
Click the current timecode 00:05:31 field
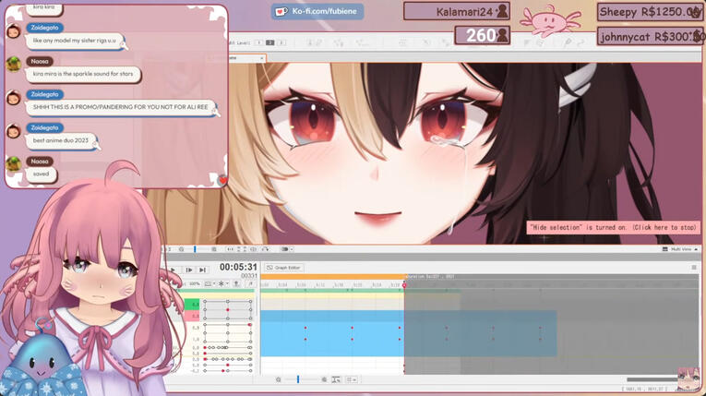238,268
